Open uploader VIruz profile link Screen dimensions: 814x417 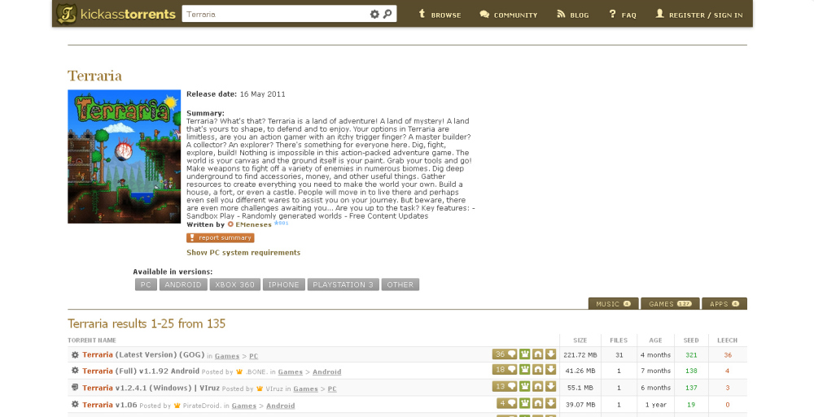274,389
